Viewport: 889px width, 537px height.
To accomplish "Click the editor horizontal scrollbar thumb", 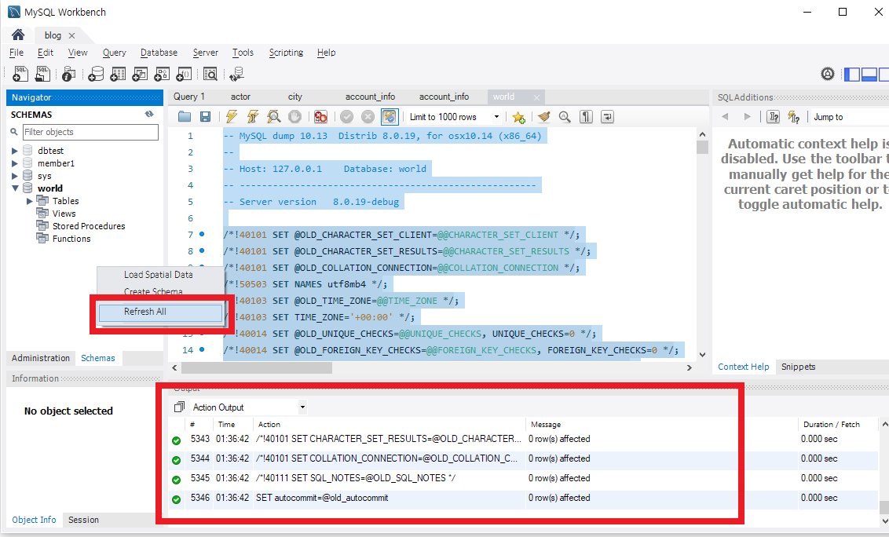I will click(256, 368).
